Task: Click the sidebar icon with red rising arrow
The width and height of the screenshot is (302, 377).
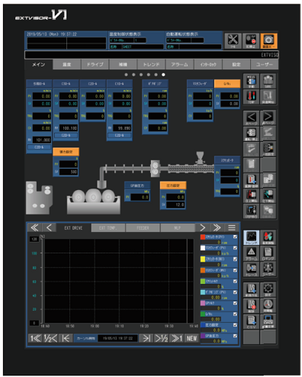Action: point(251,195)
